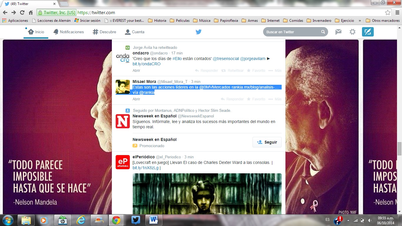Expand the Películas bookmark folder
402x226 pixels.
pyautogui.click(x=180, y=21)
